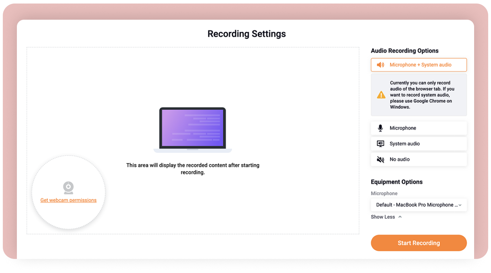Click the gray Microphone field label under Equipment Options
This screenshot has width=491, height=273.
coord(384,193)
